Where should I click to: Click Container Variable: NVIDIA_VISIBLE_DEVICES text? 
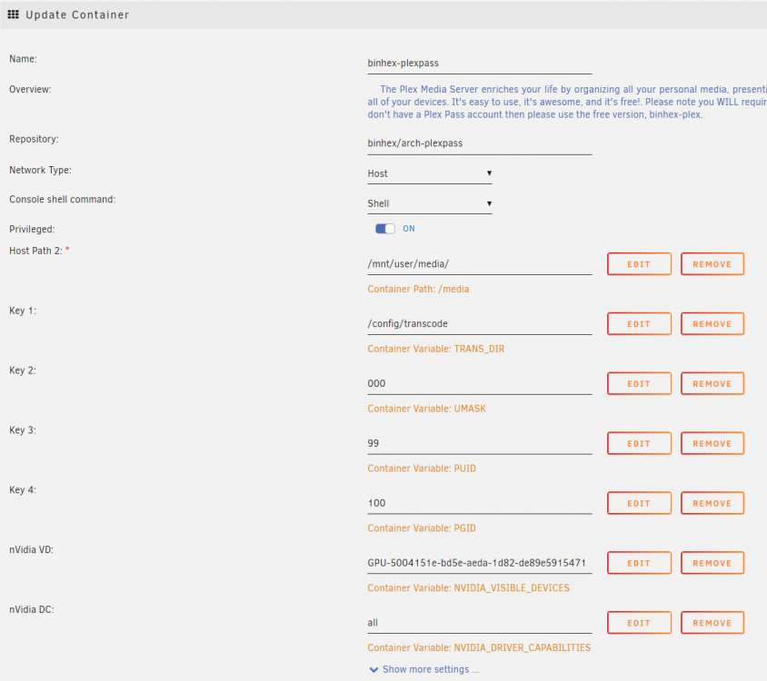(x=469, y=588)
